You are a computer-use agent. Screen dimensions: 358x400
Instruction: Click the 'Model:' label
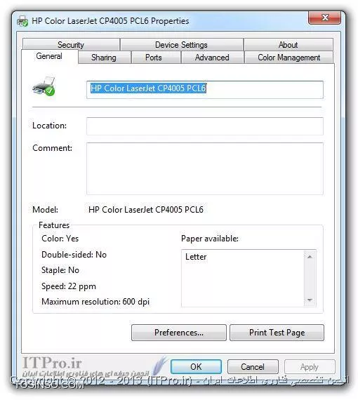tap(45, 209)
